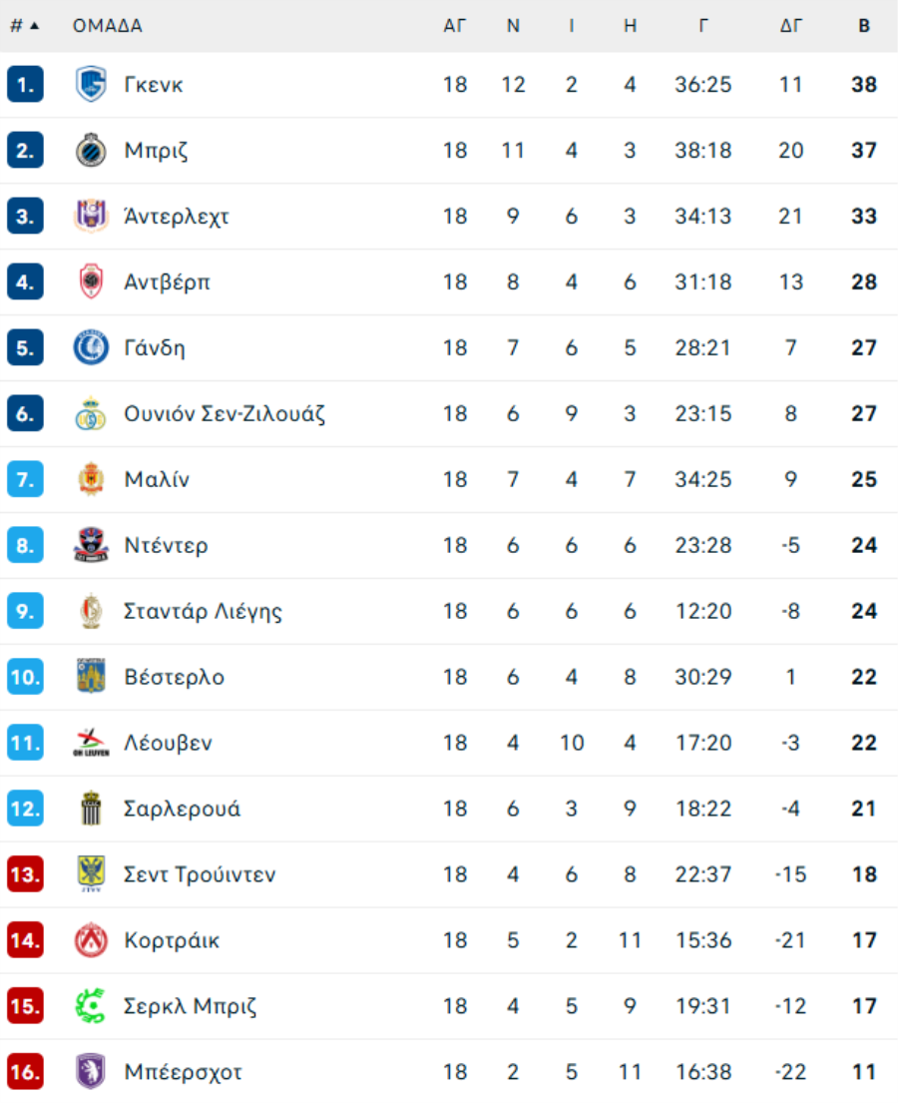Click the light blue position badge 7.

[25, 479]
